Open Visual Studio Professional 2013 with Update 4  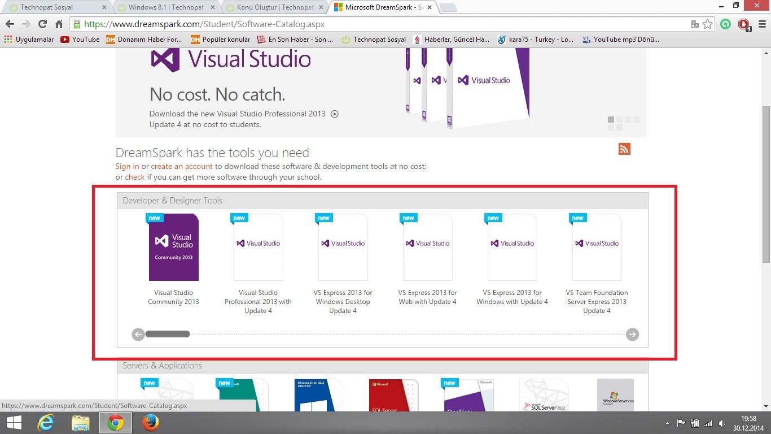[x=259, y=264]
